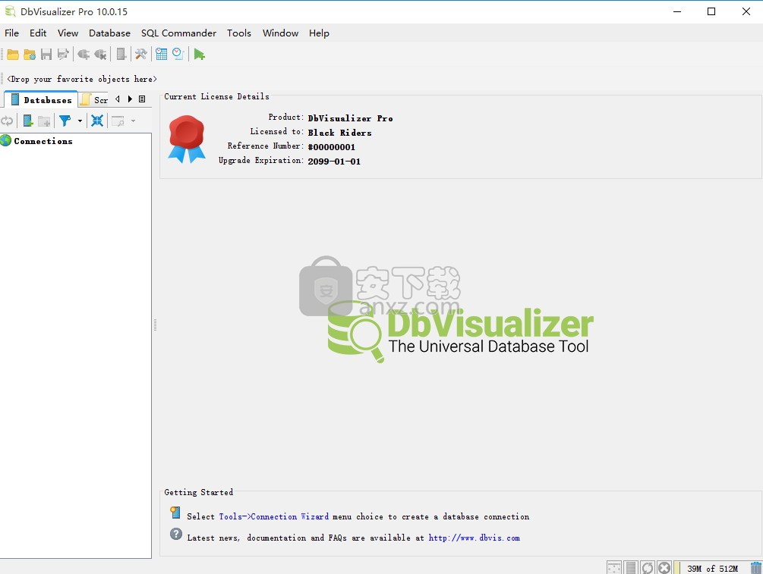Open Tool Properties hammer and wrench icon
This screenshot has width=763, height=574.
(x=141, y=55)
